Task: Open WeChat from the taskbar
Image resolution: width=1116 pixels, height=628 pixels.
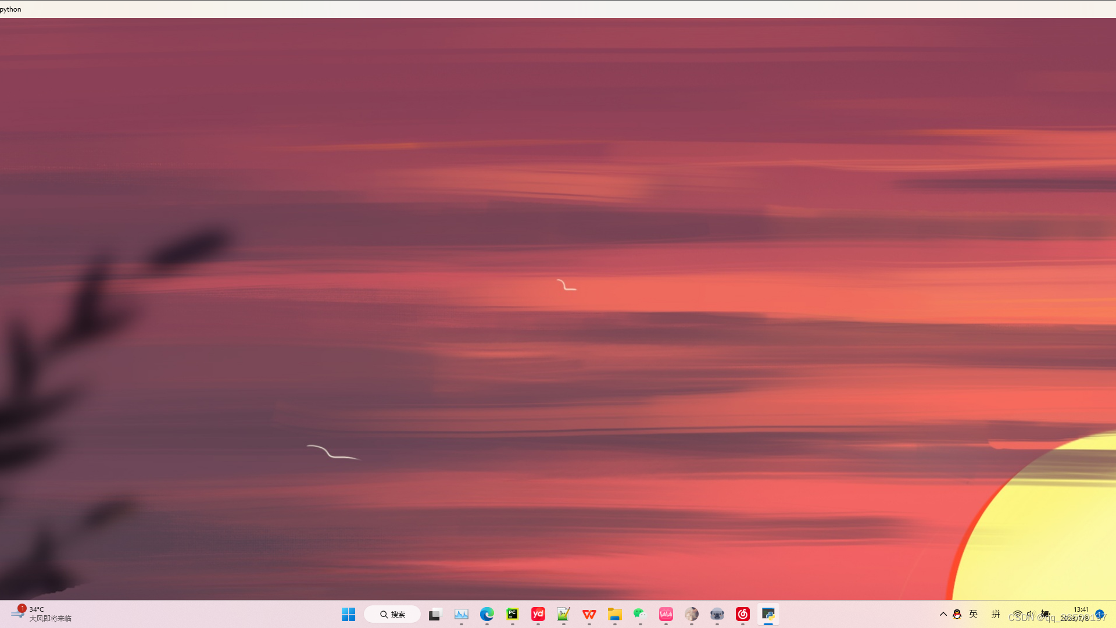Action: coord(640,614)
